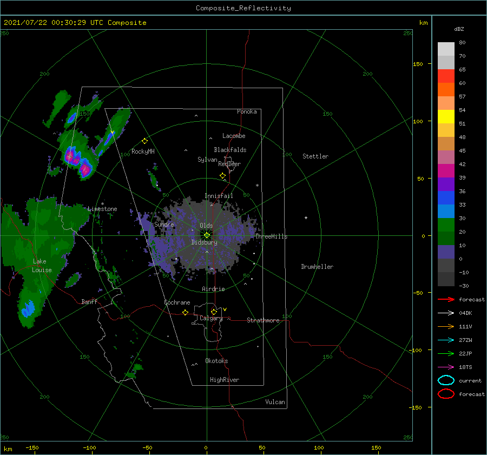487x455 pixels.
Task: Click the white plus marker north of Drumheller
Action: [306, 217]
